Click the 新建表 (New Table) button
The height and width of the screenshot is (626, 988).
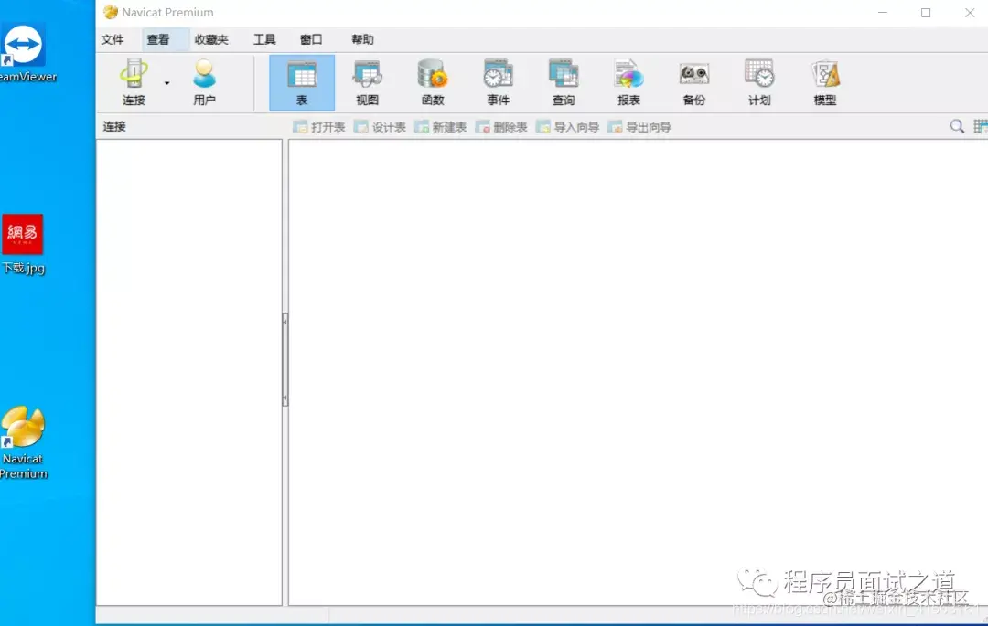441,127
